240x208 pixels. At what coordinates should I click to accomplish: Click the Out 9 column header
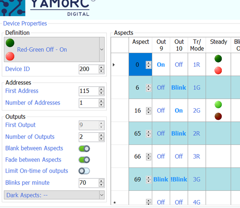click(161, 45)
